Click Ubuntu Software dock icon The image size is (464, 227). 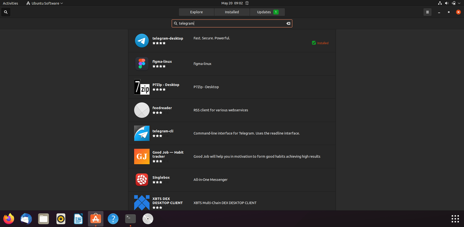pos(96,219)
